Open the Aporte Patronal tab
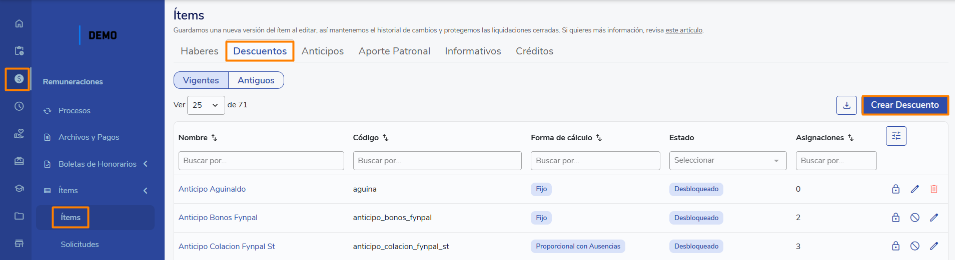Screen dimensions: 955x260 (x=394, y=51)
